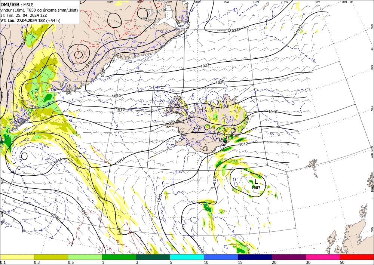Click the 'vindur (10m), T850 og úrkoma' line

tap(39, 10)
